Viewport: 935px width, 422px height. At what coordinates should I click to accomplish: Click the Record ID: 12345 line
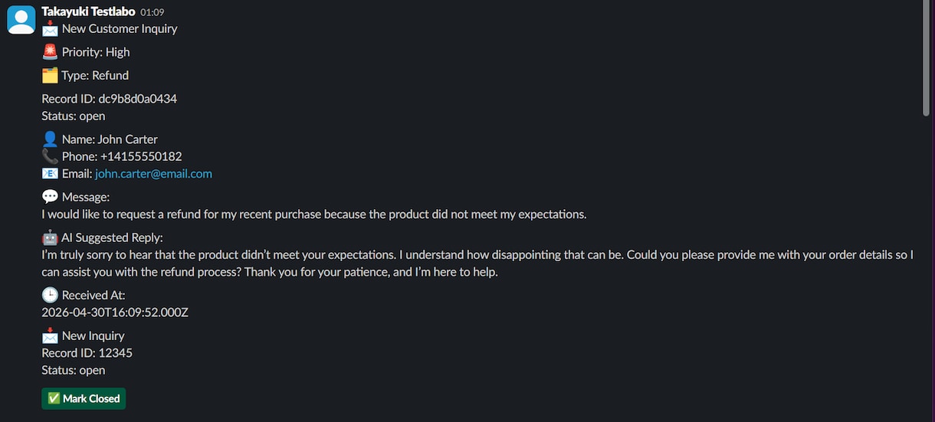coord(87,353)
